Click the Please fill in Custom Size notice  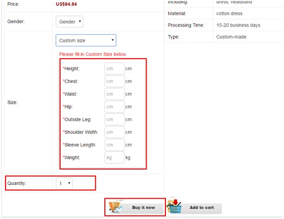pos(93,54)
